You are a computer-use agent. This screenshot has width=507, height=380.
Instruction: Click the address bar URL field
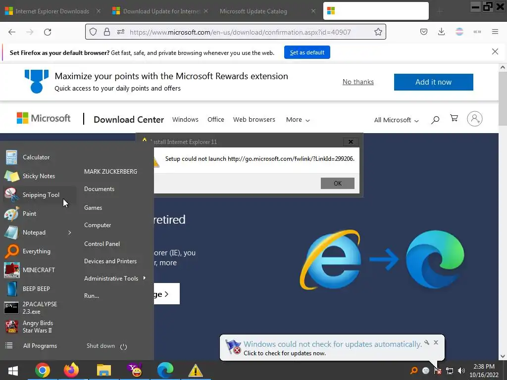240,32
